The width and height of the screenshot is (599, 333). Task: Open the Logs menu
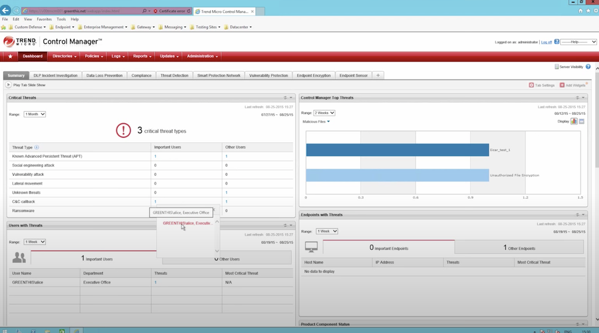coord(117,56)
